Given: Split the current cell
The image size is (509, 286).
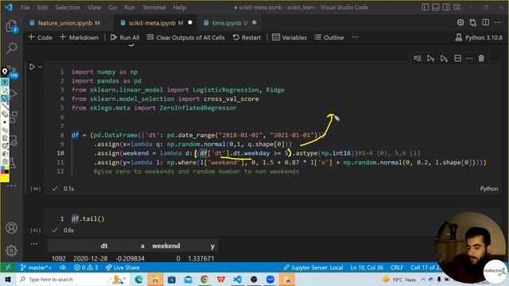Looking at the screenshot, I should 458,58.
